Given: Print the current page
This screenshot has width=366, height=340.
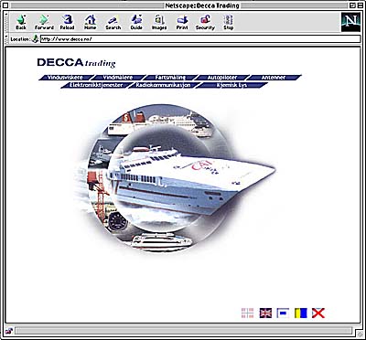Looking at the screenshot, I should point(182,23).
